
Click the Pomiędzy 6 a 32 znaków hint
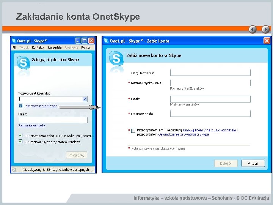click(187, 88)
